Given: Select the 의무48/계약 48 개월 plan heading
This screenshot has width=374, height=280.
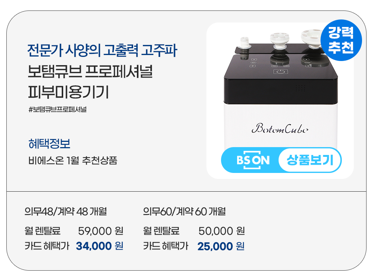Looking at the screenshot, I should 65,211.
